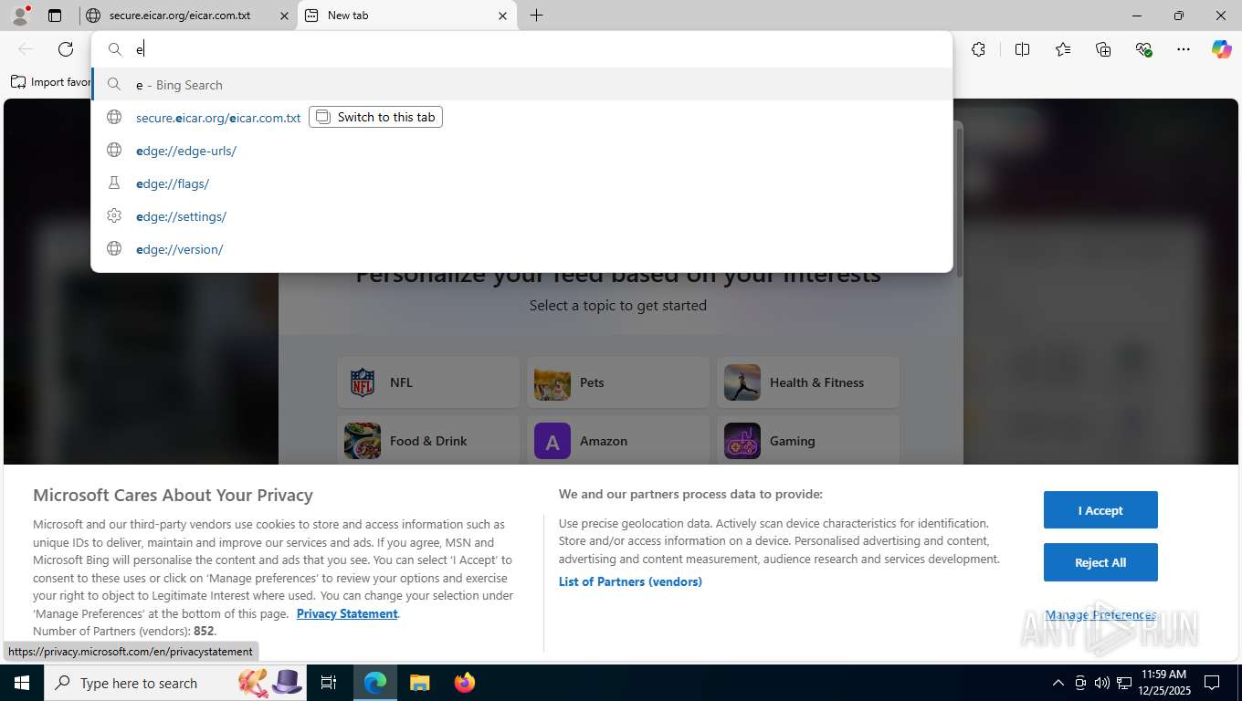The image size is (1242, 701).
Task: Open Copilot sidebar icon
Action: coord(1221,49)
